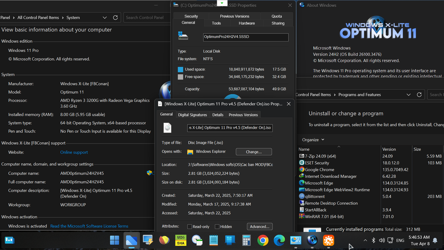The height and width of the screenshot is (250, 444).
Task: Toggle Bluetooth in the system tray
Action: tap(374, 240)
